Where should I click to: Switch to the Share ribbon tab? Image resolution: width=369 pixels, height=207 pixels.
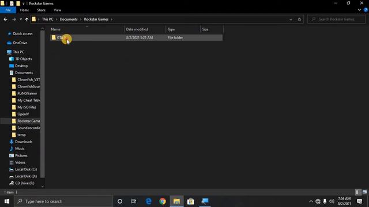41,10
